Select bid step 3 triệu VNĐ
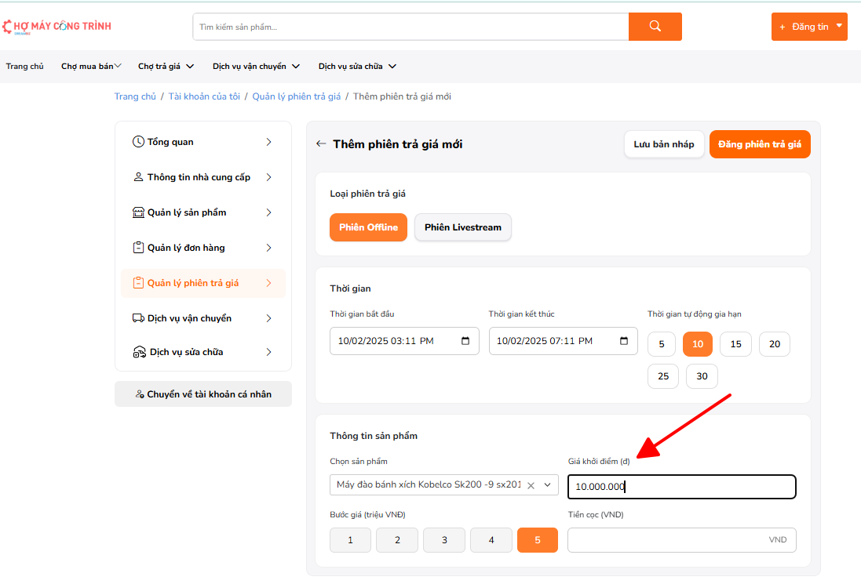 pos(443,540)
